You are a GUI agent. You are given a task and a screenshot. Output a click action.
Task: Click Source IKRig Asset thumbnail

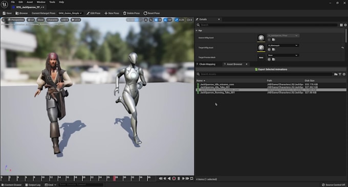261,38
